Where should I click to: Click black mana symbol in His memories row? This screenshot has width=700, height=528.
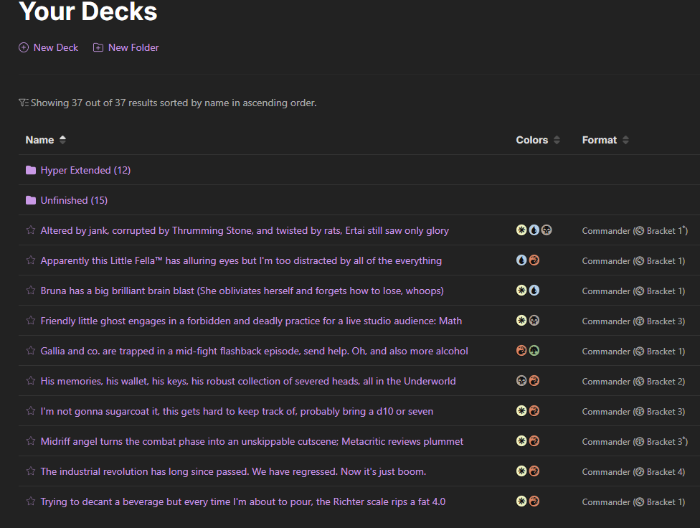(x=521, y=381)
